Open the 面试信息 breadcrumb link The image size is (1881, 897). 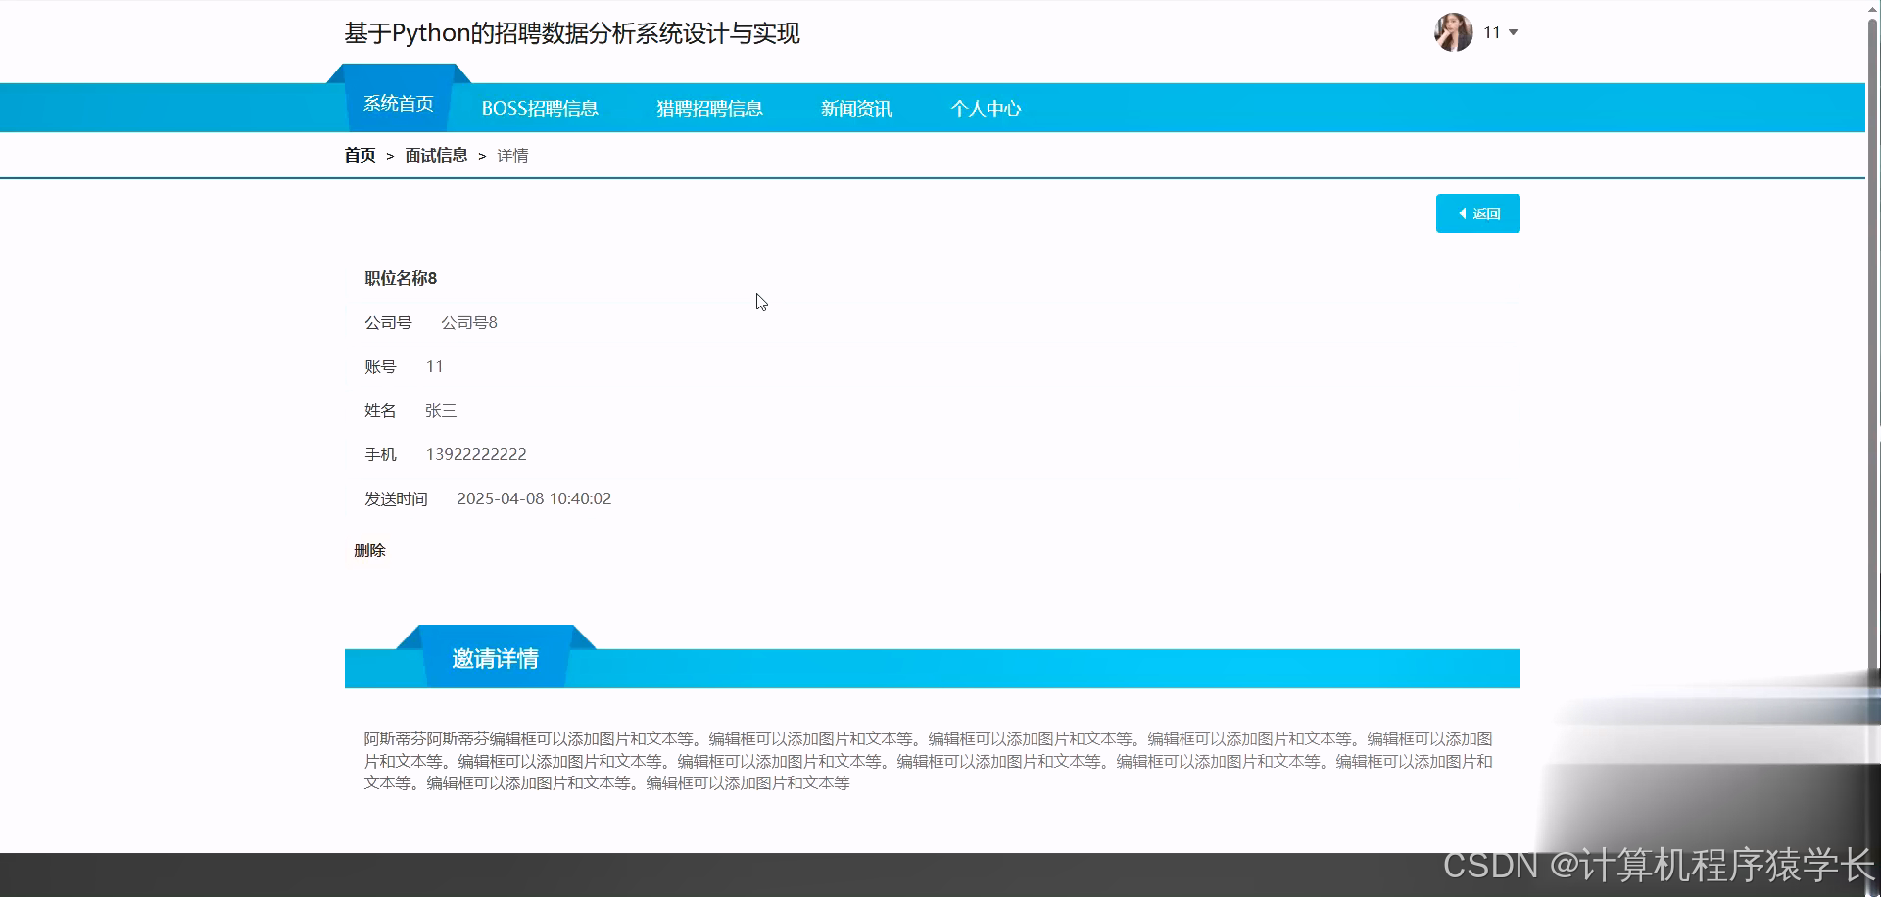click(x=435, y=155)
